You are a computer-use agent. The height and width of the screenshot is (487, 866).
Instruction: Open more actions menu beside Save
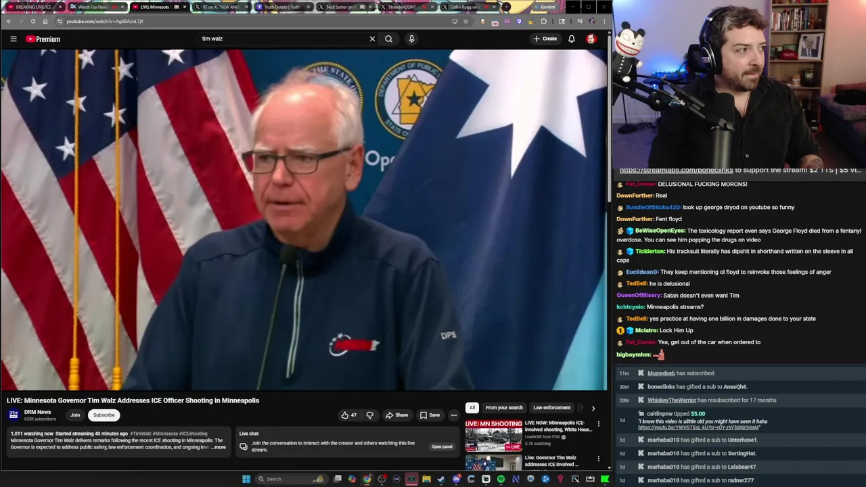454,415
